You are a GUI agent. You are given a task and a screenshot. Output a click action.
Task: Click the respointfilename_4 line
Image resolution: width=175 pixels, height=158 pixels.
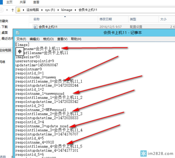[x=49, y=146]
